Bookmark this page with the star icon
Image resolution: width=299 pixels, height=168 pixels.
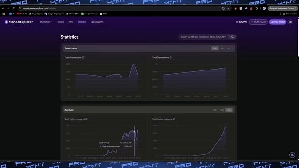228,8
